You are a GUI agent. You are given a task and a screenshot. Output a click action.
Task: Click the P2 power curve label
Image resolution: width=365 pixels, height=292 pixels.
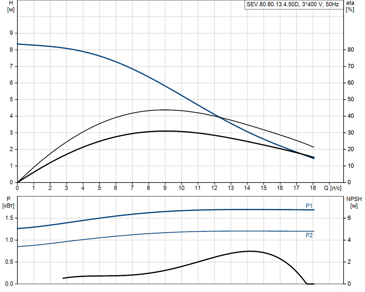tap(309, 235)
